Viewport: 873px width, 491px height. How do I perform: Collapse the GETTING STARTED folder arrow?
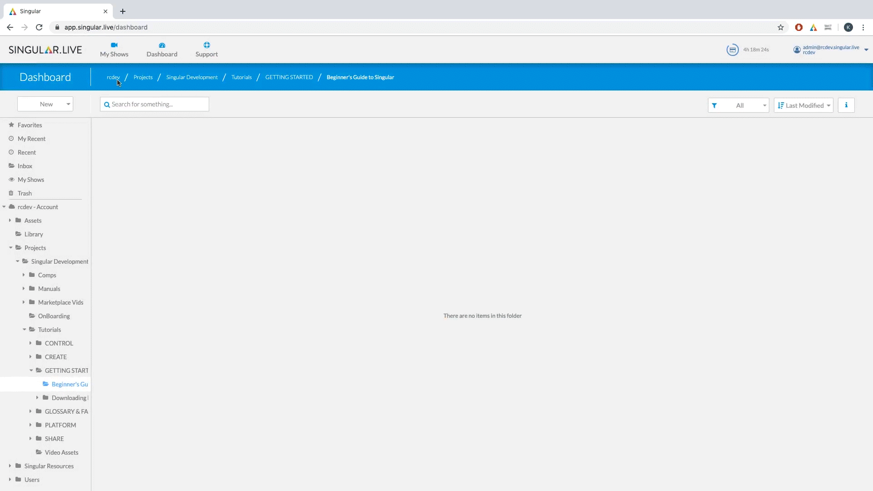click(31, 371)
